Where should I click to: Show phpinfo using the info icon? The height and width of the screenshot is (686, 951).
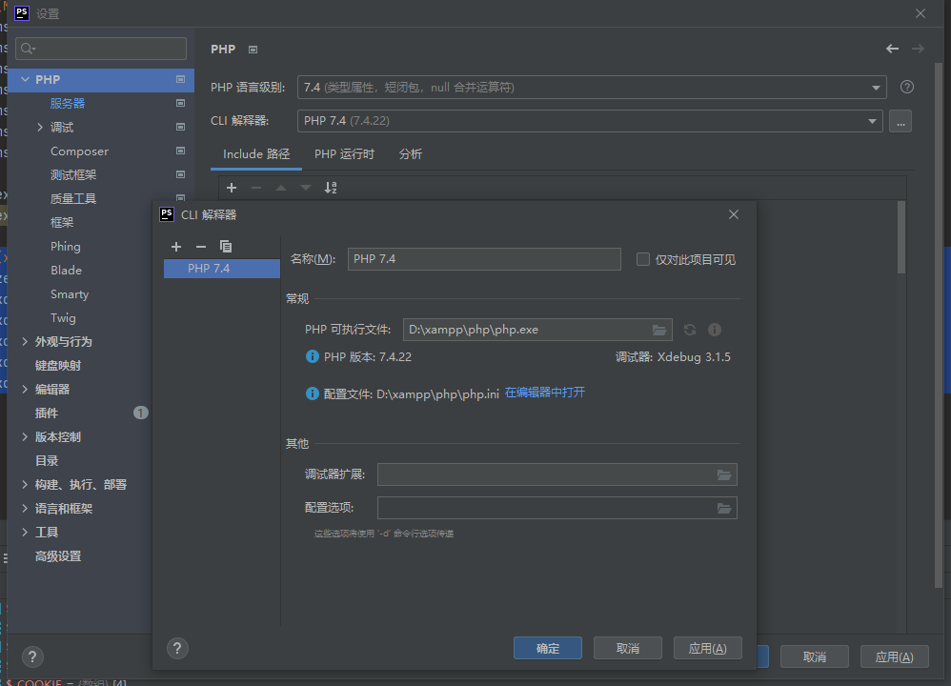(x=715, y=330)
